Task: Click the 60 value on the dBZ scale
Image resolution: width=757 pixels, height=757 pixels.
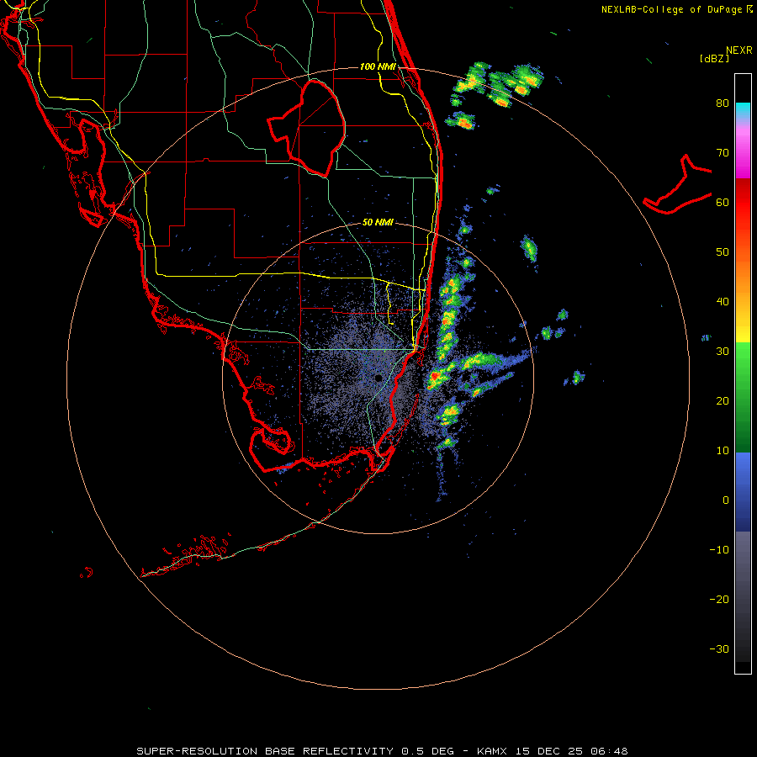Action: pos(723,202)
